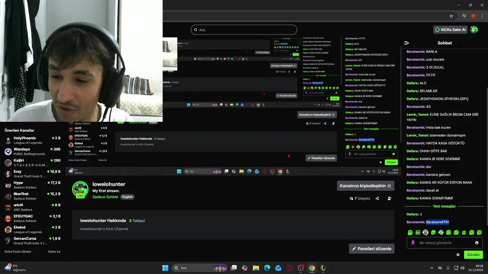
Task: Open weather widget showing 5°C Yağmurlu
Action: click(x=16, y=268)
